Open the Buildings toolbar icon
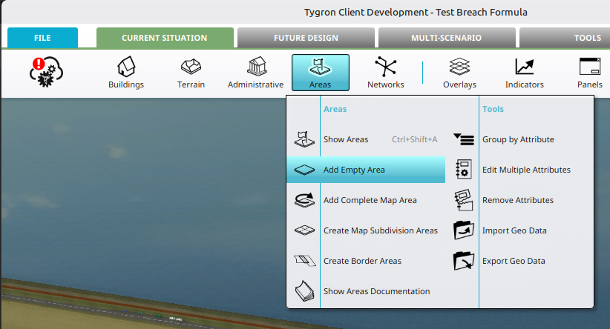The width and height of the screenshot is (610, 329). tap(126, 67)
